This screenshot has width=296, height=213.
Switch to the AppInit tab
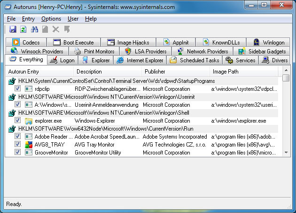click(176, 42)
